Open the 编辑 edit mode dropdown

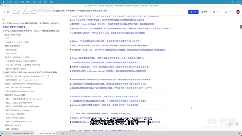pos(205,12)
